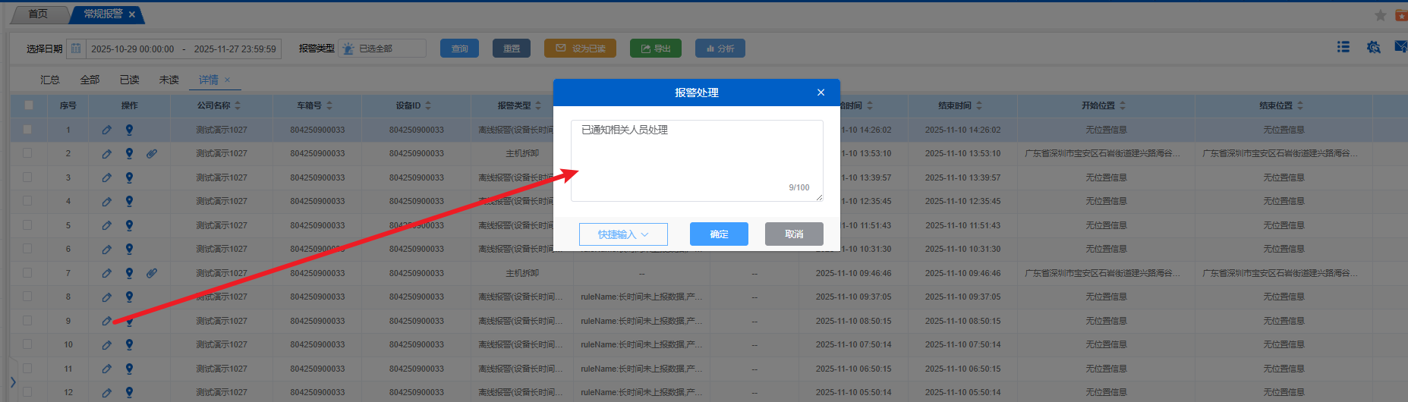Click the 确定 button in dialog
Image resolution: width=1408 pixels, height=402 pixels.
[719, 234]
